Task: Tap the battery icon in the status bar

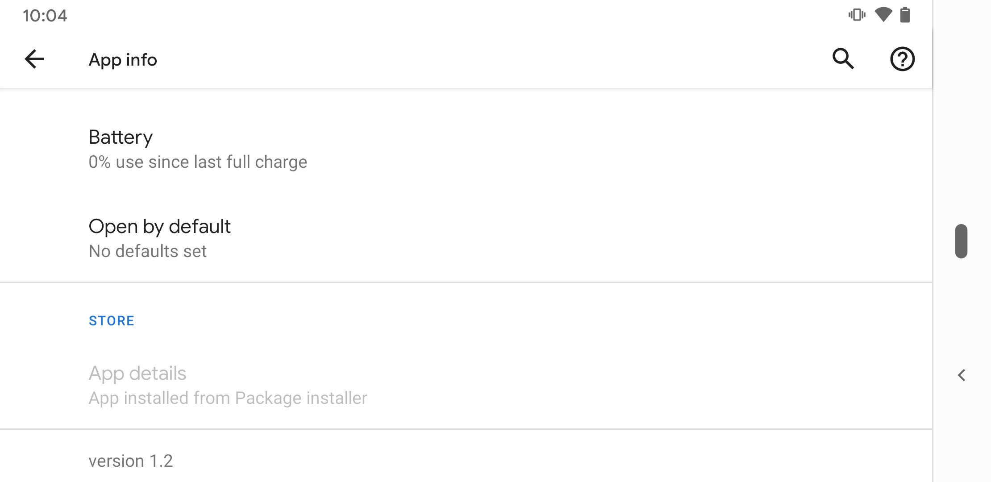Action: click(x=905, y=15)
